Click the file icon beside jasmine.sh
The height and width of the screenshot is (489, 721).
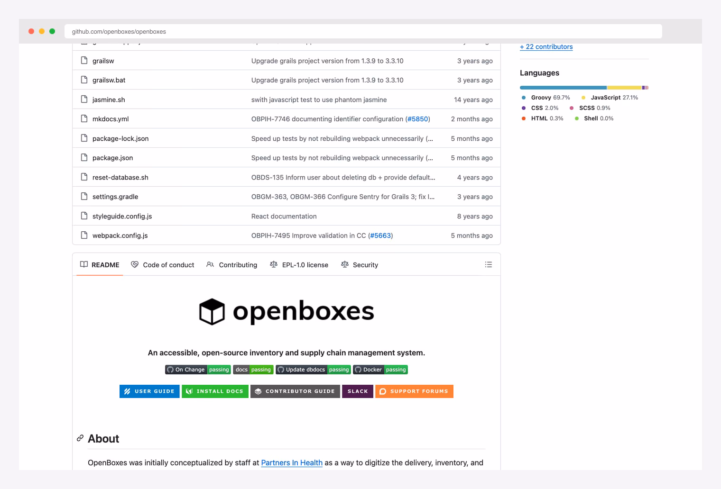click(84, 99)
